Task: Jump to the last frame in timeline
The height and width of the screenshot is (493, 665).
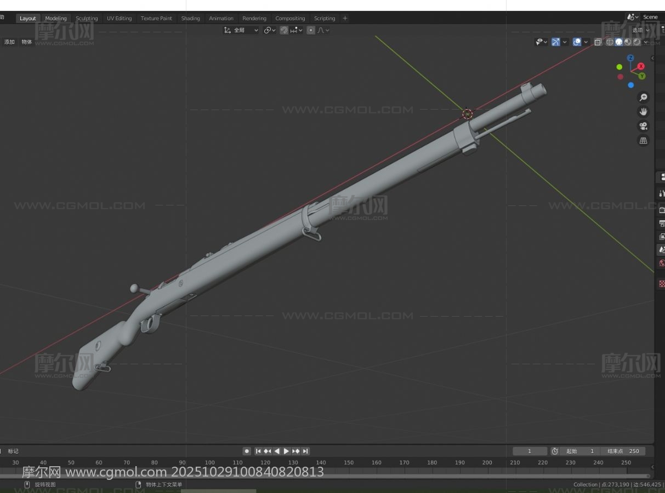Action: (x=305, y=451)
